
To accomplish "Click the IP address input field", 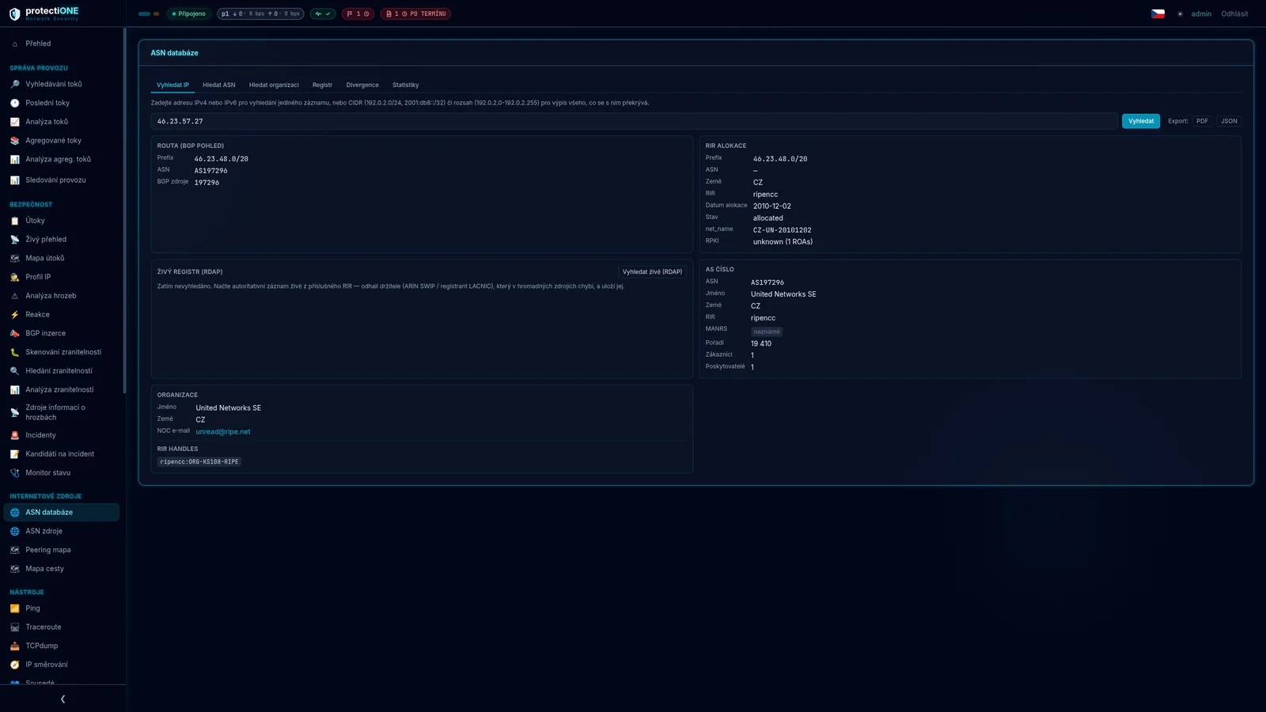I will click(634, 121).
